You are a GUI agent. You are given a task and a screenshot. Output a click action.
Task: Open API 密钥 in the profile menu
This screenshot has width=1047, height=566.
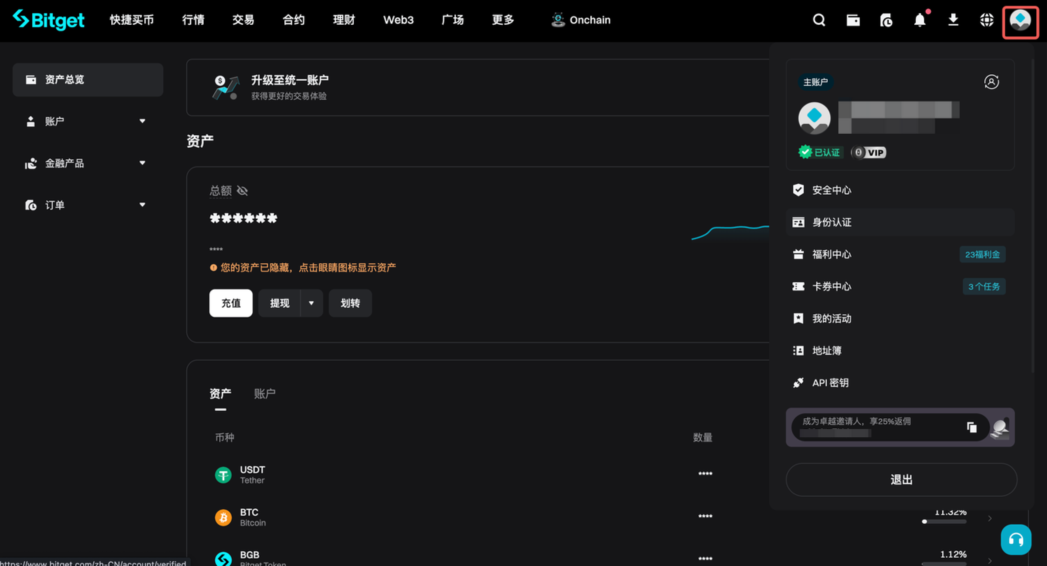900,383
